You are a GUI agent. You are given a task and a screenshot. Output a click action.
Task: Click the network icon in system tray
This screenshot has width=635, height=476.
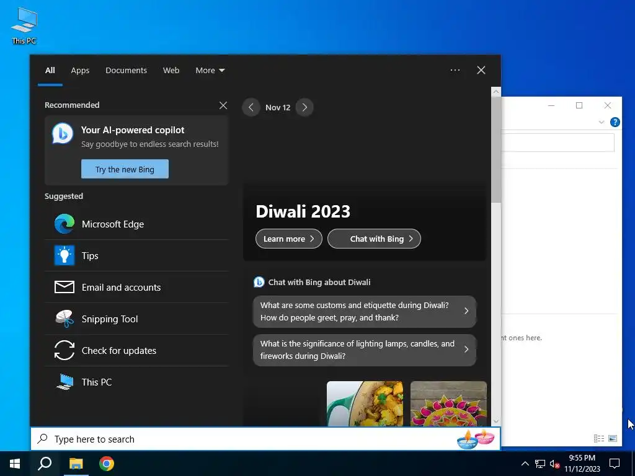(540, 464)
